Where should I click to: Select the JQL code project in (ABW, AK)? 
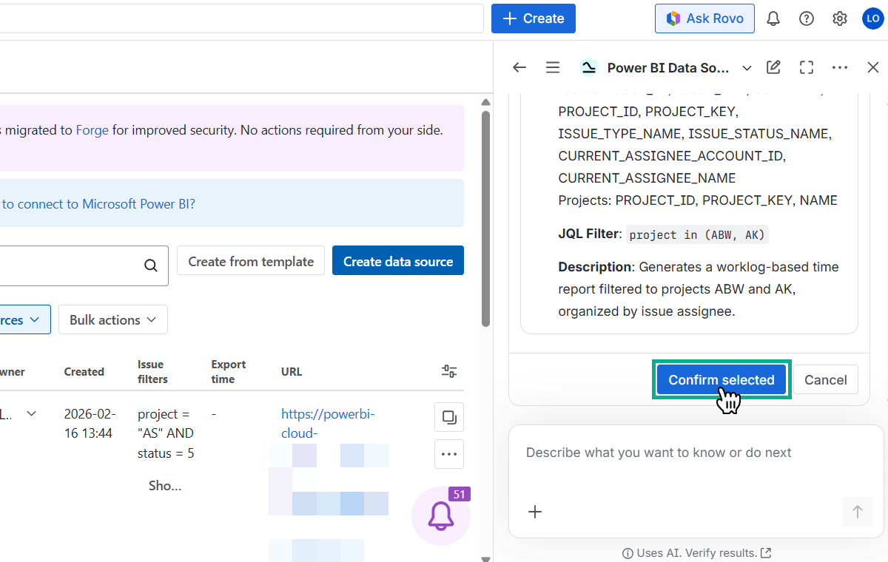(x=697, y=234)
